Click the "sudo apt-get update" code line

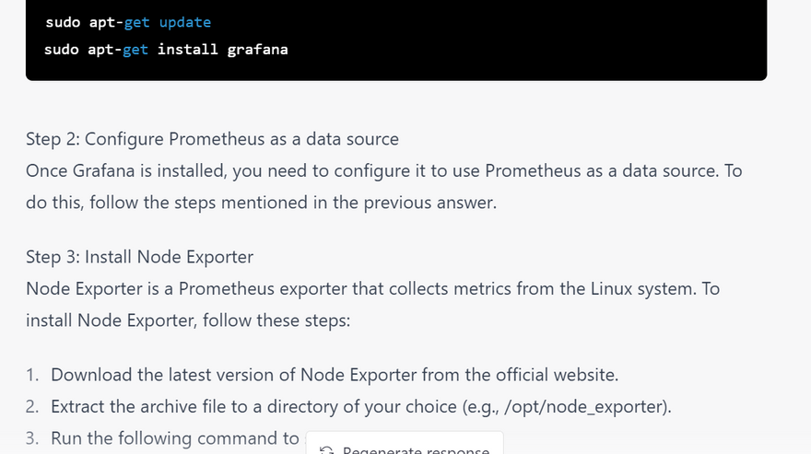pos(128,21)
